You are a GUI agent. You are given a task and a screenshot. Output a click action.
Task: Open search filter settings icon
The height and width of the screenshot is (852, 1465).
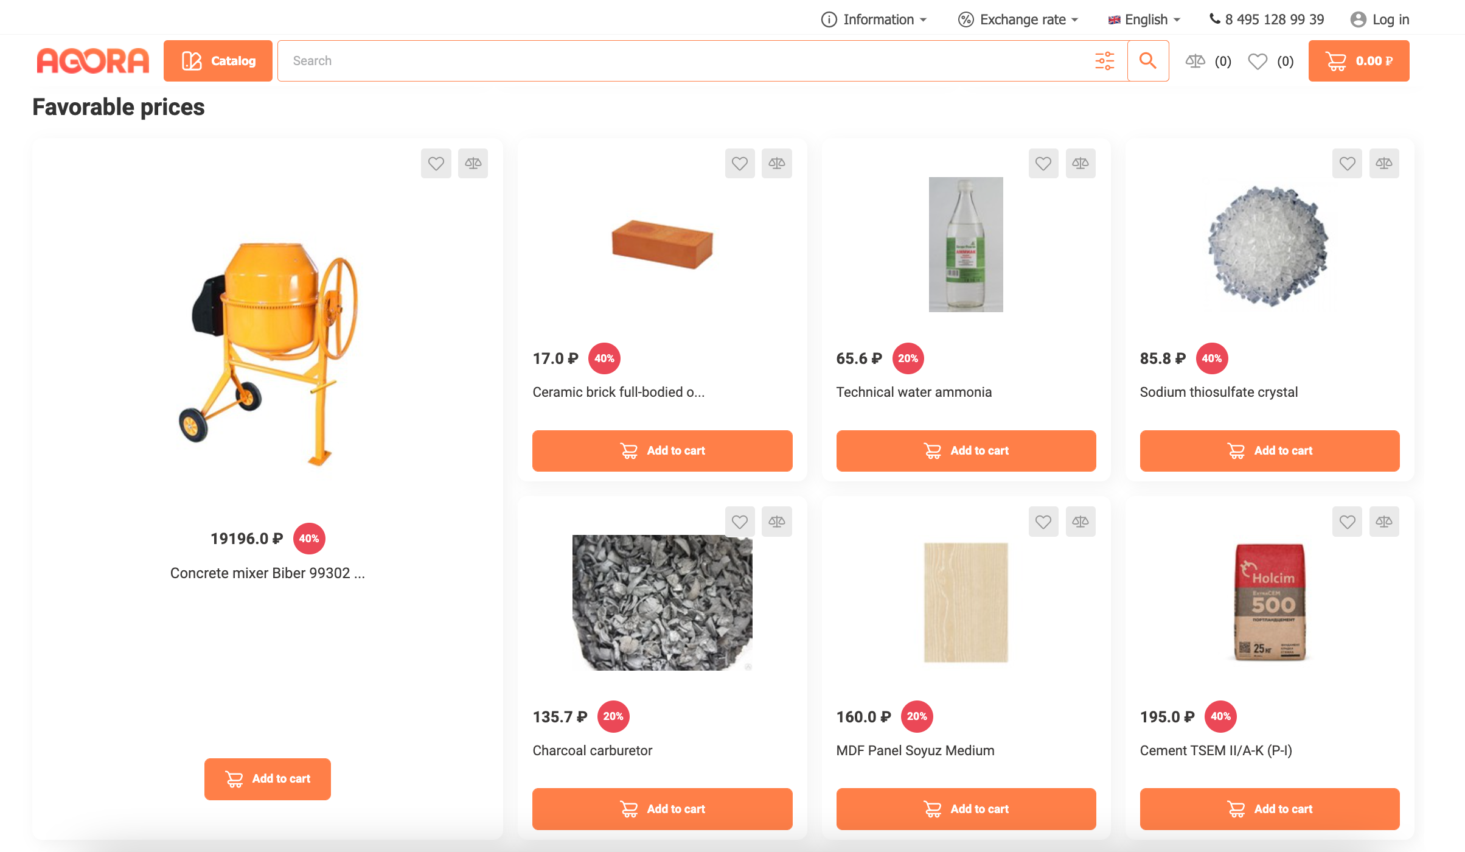tap(1104, 61)
